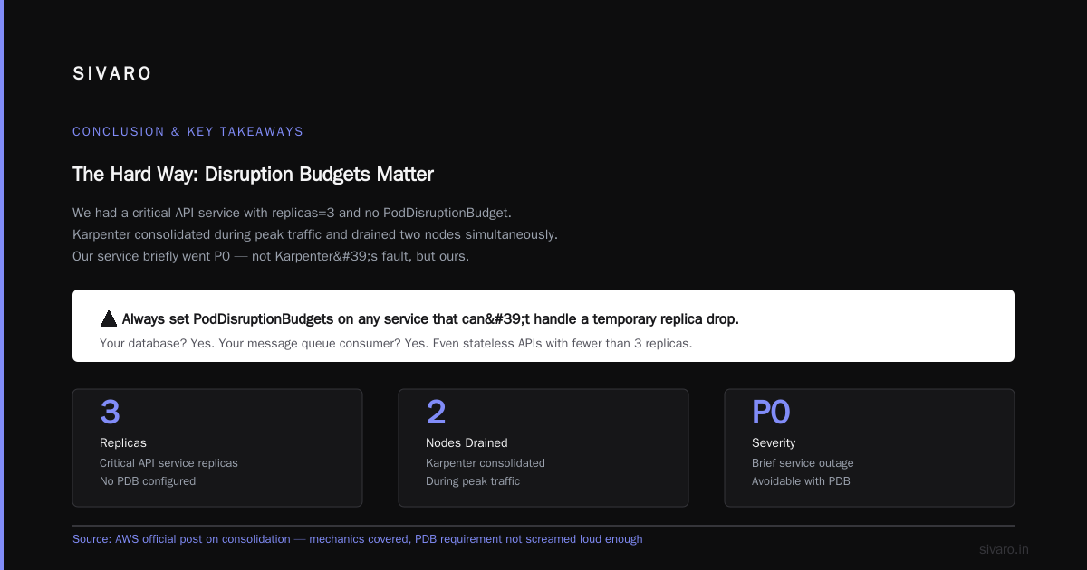Screen dimensions: 1087x570
Task: Click the large 'P0' value in Severity card
Action: (x=771, y=413)
